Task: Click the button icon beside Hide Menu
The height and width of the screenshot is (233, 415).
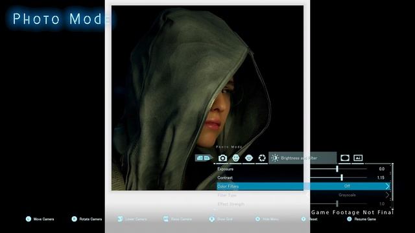Action: [x=257, y=219]
